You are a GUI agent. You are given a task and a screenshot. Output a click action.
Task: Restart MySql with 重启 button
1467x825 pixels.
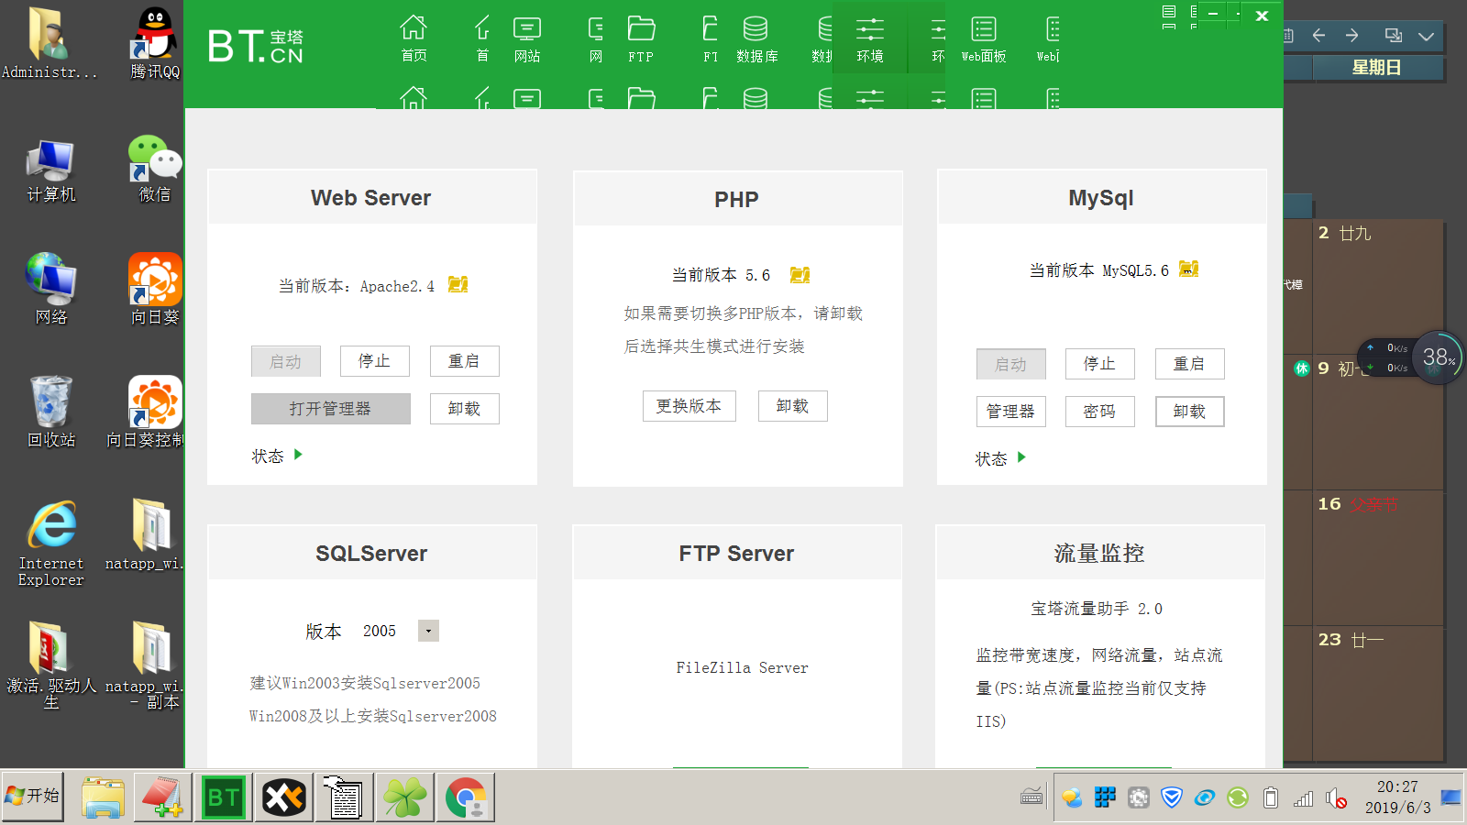point(1189,364)
